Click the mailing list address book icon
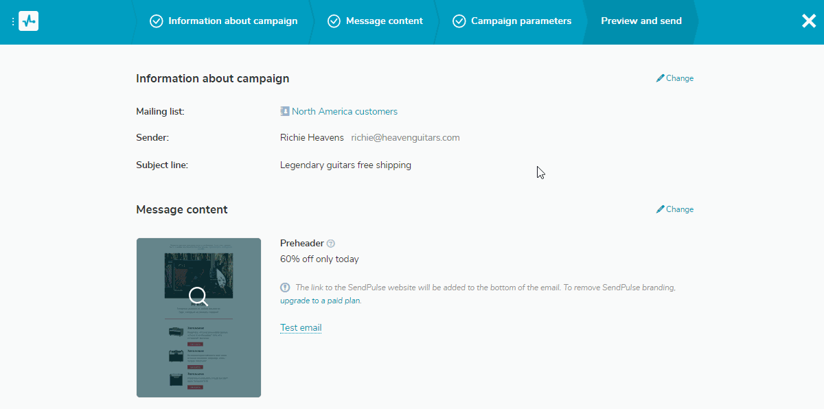This screenshot has height=409, width=824. [x=285, y=111]
